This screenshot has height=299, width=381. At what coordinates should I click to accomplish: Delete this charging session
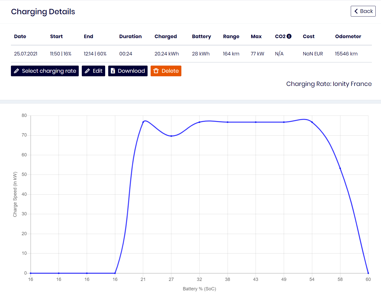[x=166, y=71]
